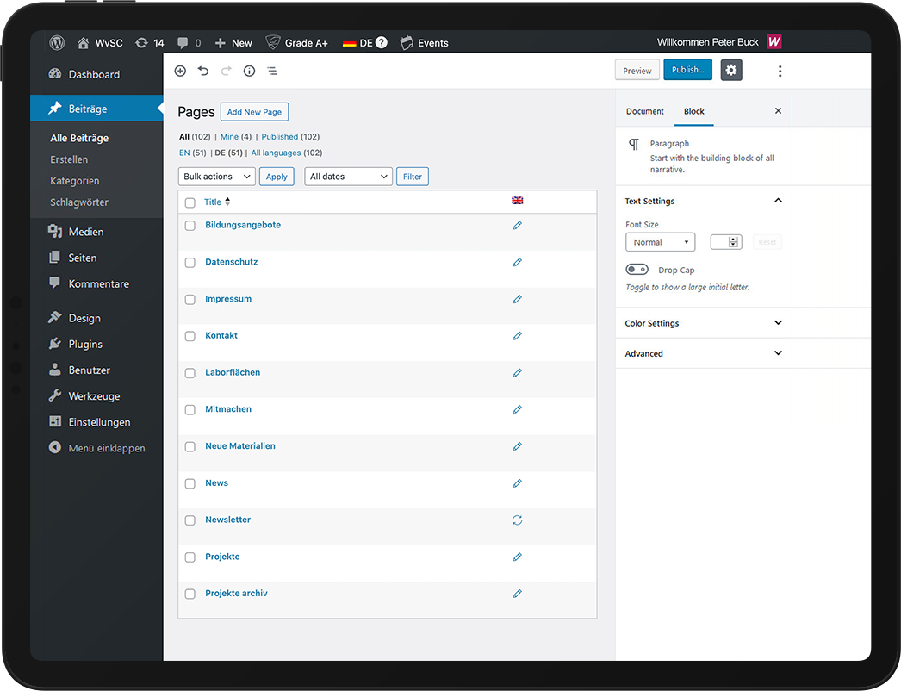Click the Redo arrow in editor toolbar
Image resolution: width=901 pixels, height=691 pixels.
click(227, 71)
